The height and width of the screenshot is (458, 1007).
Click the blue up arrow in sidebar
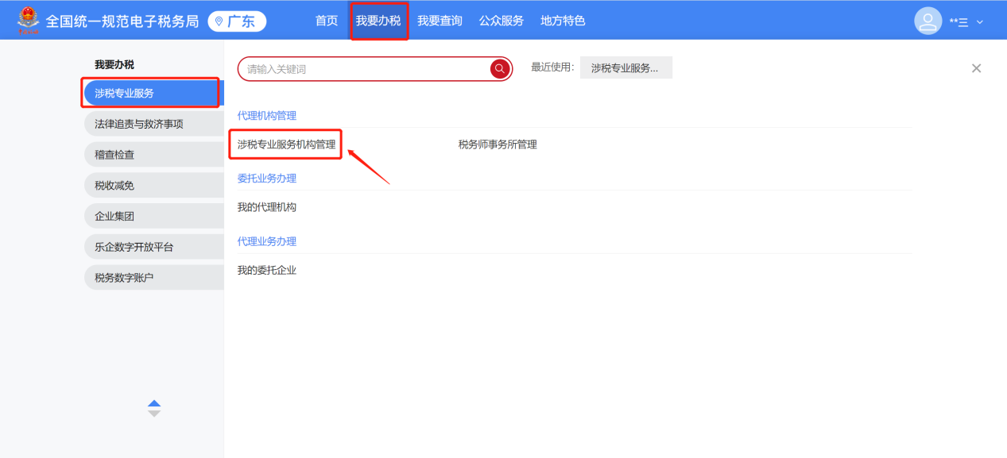(x=154, y=403)
